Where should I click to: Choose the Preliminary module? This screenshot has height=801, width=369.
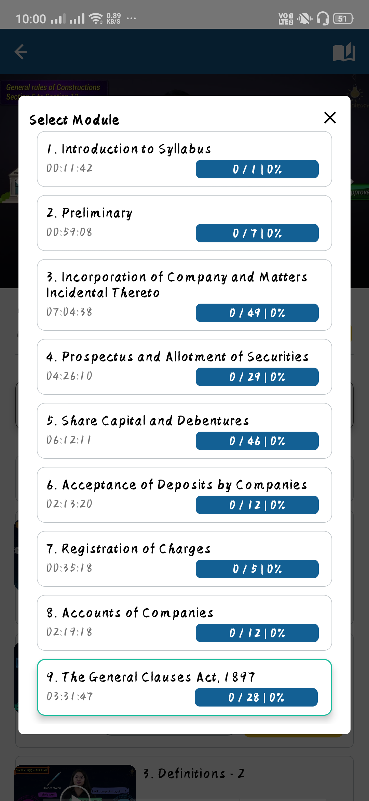(x=90, y=213)
